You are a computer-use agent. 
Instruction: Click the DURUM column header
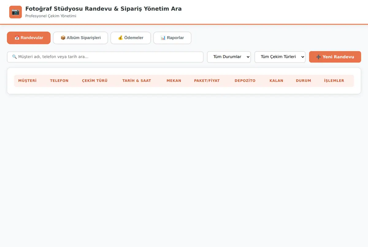coord(304,81)
